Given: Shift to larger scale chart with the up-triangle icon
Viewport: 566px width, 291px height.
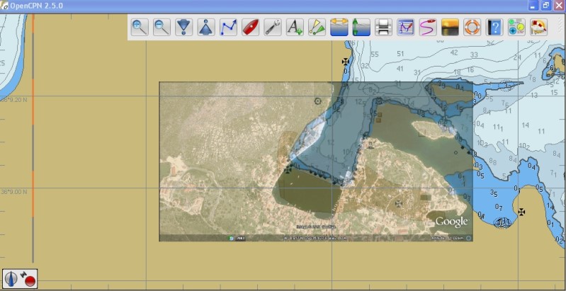Looking at the screenshot, I should tap(206, 28).
